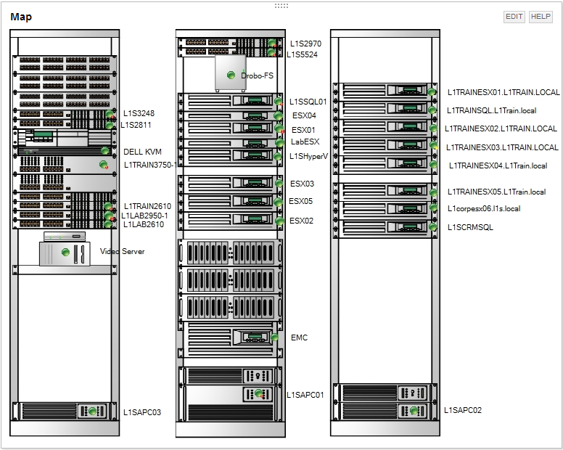Viewport: 563px width, 450px height.
Task: Click the ESX03 status icon
Action: 279,183
